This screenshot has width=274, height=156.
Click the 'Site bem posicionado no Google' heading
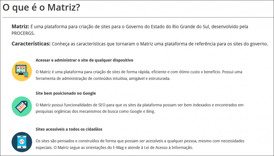pos(66,93)
